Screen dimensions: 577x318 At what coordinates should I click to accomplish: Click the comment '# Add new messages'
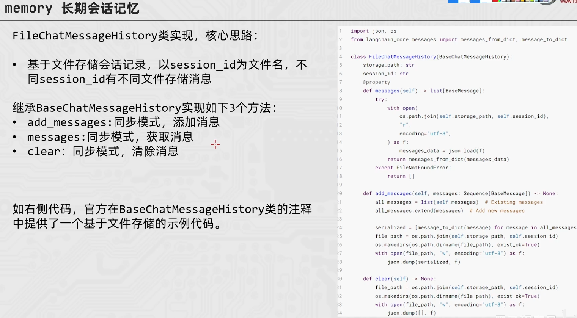(497, 211)
